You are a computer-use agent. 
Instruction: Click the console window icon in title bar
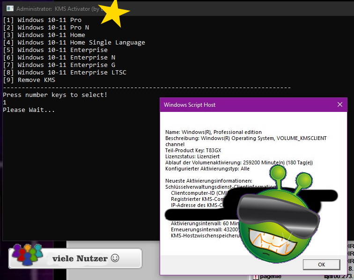tap(9, 8)
